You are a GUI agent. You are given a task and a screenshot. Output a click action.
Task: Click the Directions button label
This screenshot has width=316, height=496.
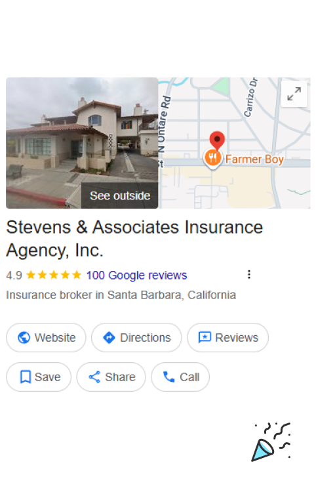(x=146, y=337)
